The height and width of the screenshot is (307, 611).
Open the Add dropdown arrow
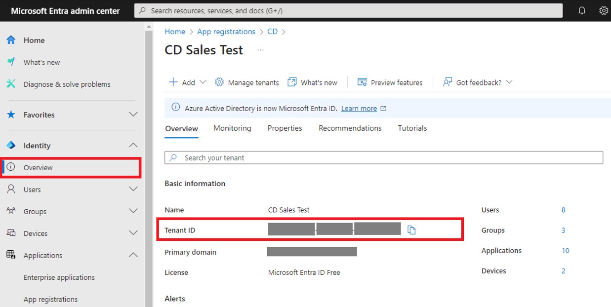click(x=203, y=82)
